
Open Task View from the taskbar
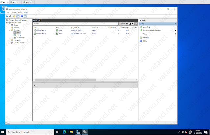pos(58,132)
